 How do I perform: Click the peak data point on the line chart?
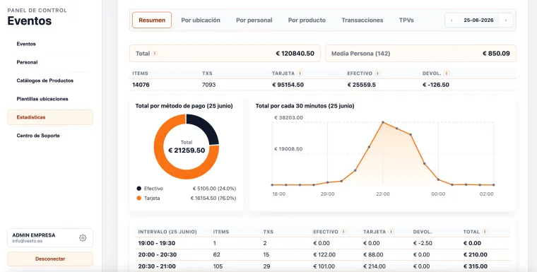[x=383, y=122]
